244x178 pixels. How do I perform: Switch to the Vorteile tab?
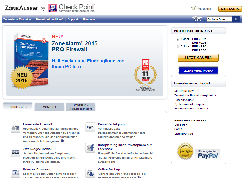(50, 107)
